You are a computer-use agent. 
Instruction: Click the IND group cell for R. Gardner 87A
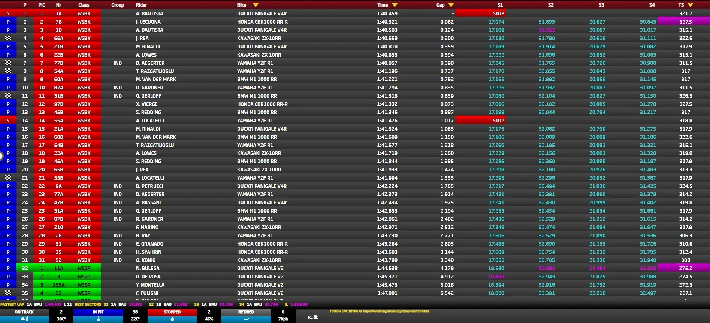[x=118, y=88]
